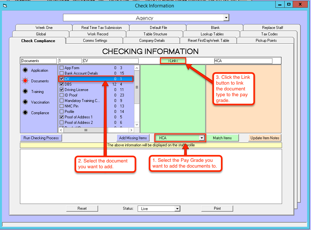The image size is (311, 230).
Task: Select the Vaccination radio button
Action: [25, 102]
